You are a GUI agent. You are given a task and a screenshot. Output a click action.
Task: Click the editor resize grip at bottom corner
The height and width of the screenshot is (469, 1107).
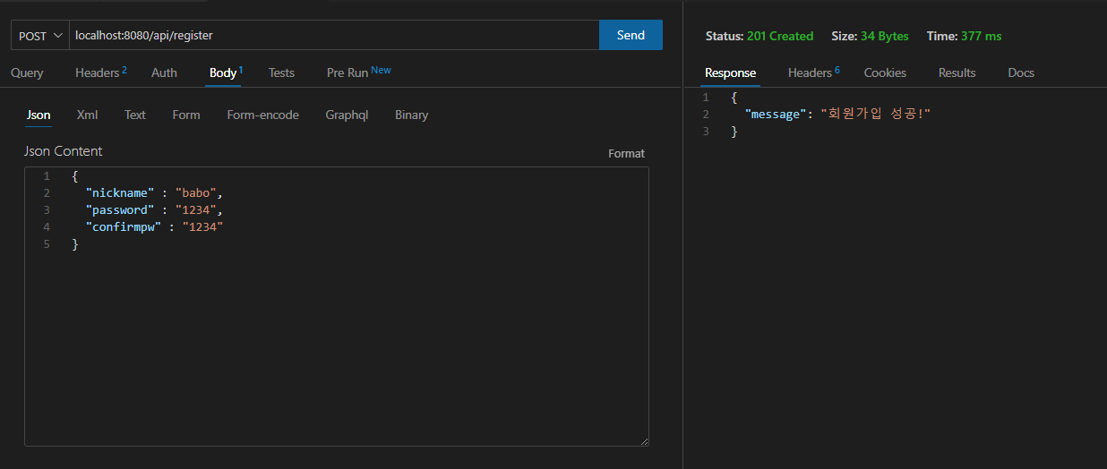click(x=643, y=440)
